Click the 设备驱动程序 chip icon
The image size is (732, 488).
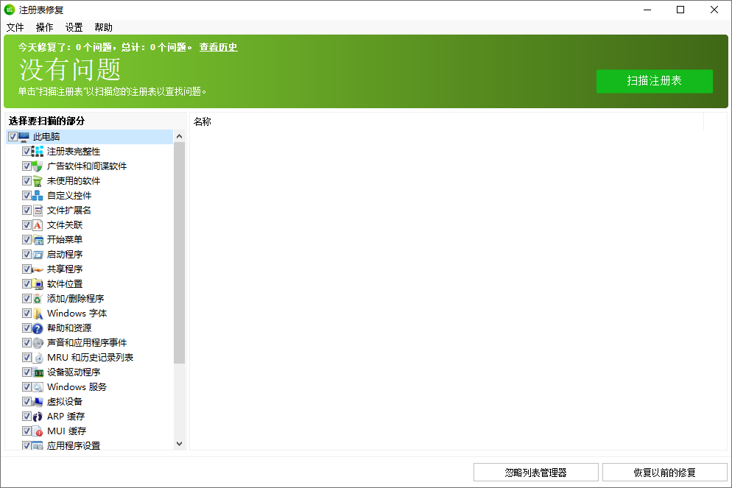38,372
